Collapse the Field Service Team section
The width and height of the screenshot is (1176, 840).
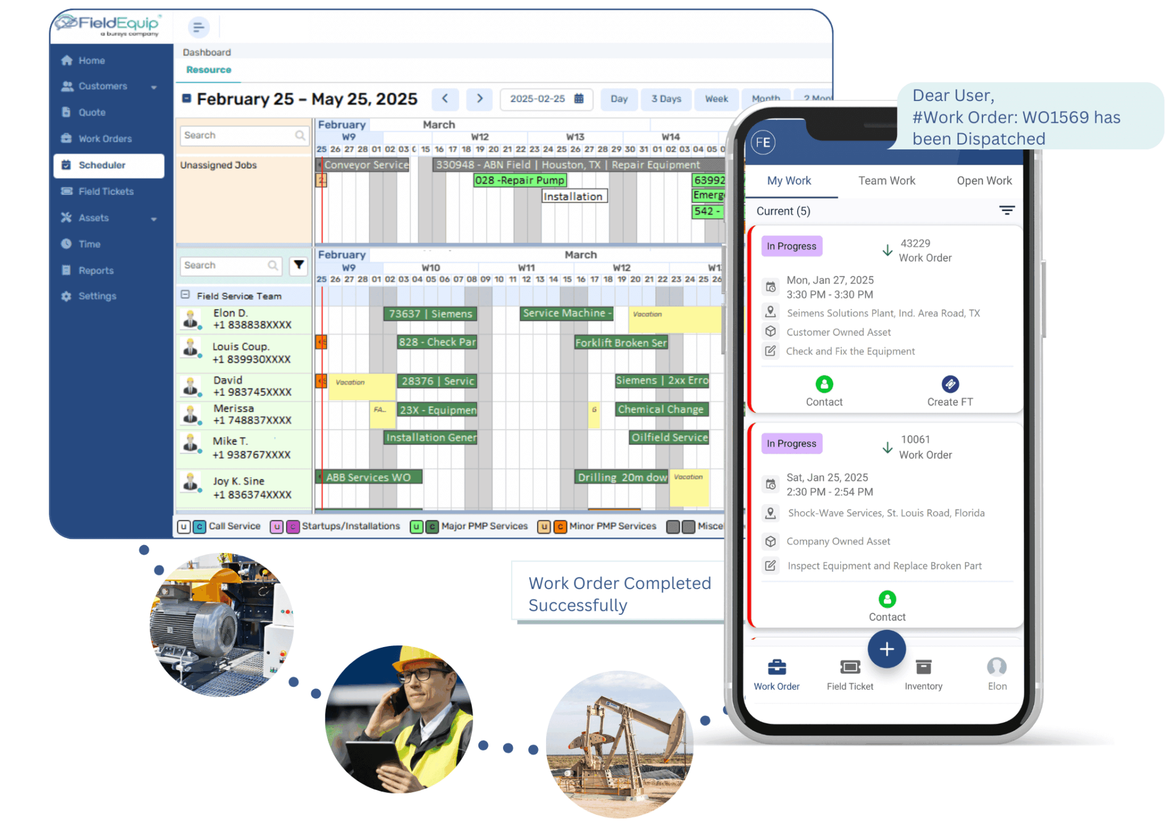(185, 295)
